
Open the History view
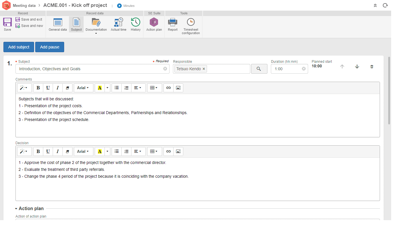[x=136, y=24]
